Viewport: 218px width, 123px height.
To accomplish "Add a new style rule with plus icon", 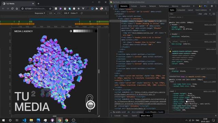I will (x=210, y=14).
